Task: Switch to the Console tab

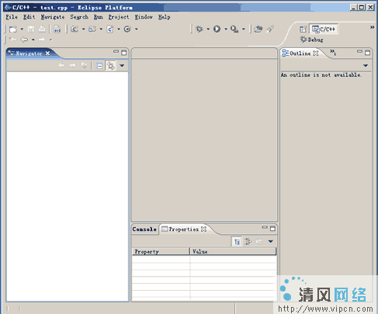Action: pos(144,229)
